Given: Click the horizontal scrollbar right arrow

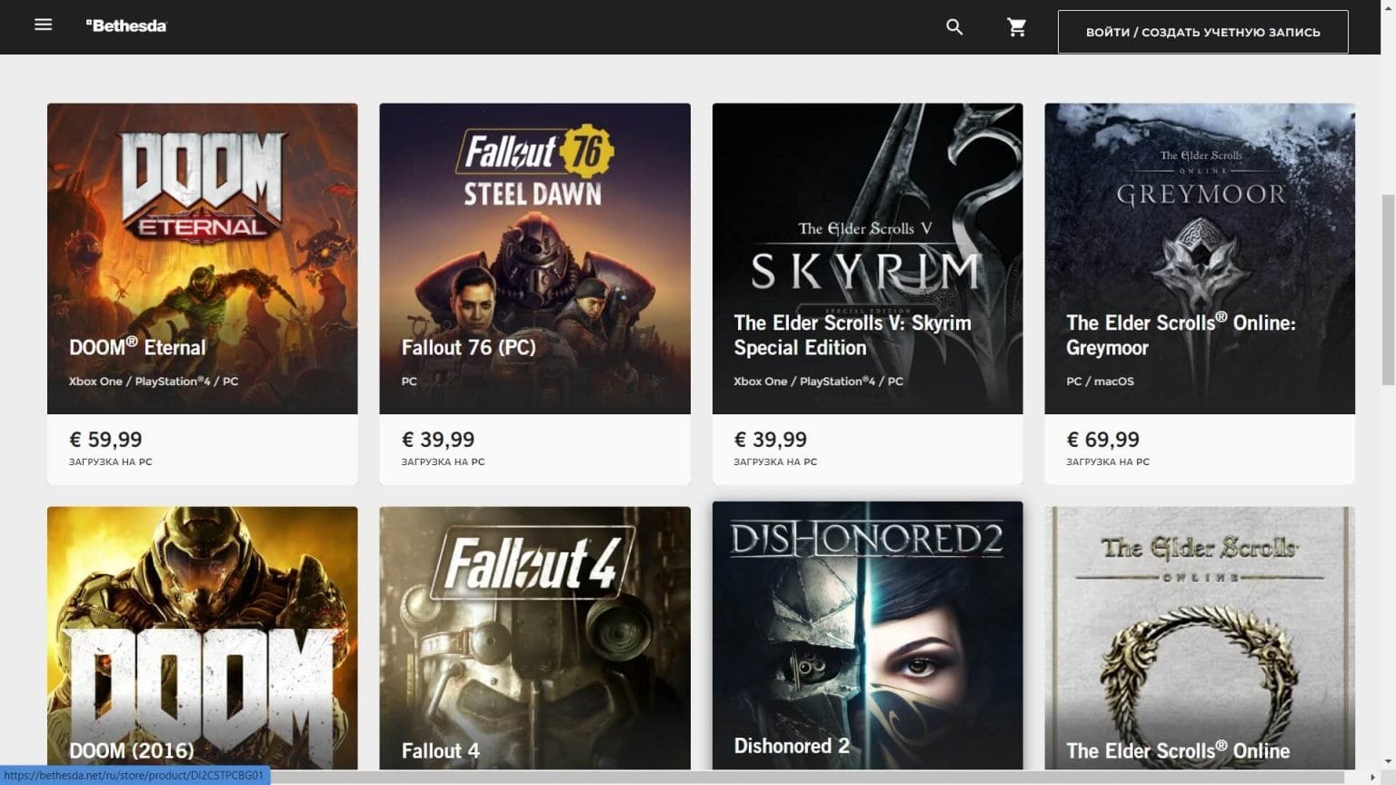Looking at the screenshot, I should pos(1372,777).
